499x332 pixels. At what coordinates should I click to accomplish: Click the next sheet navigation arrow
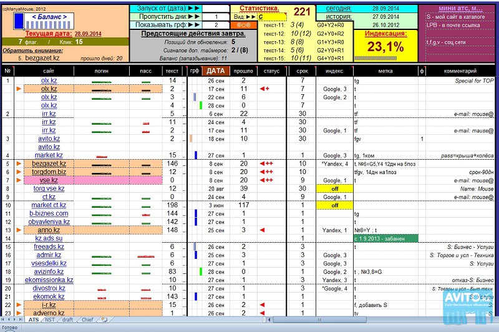[16, 320]
